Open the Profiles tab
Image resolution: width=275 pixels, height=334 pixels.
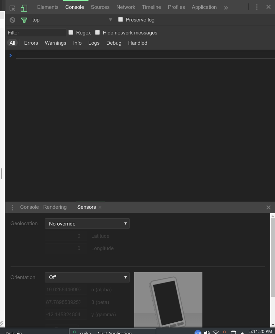(x=176, y=7)
